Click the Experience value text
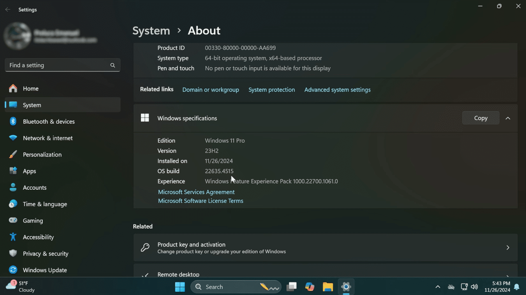The width and height of the screenshot is (526, 295). tap(271, 181)
